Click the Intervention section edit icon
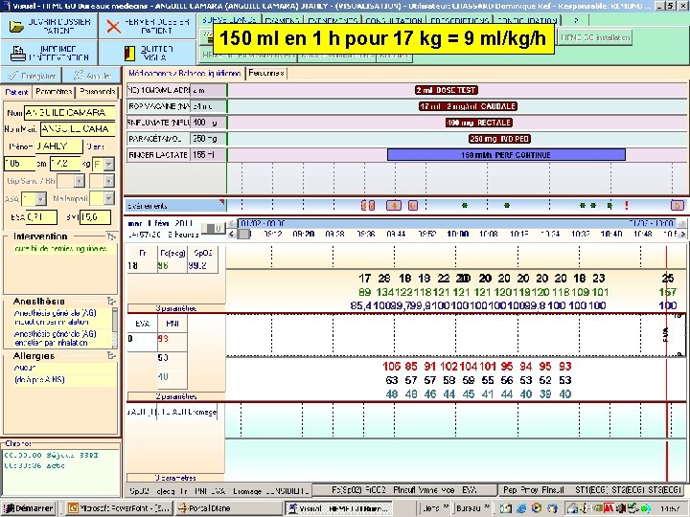Screen dimensions: 690x517 [x=111, y=236]
